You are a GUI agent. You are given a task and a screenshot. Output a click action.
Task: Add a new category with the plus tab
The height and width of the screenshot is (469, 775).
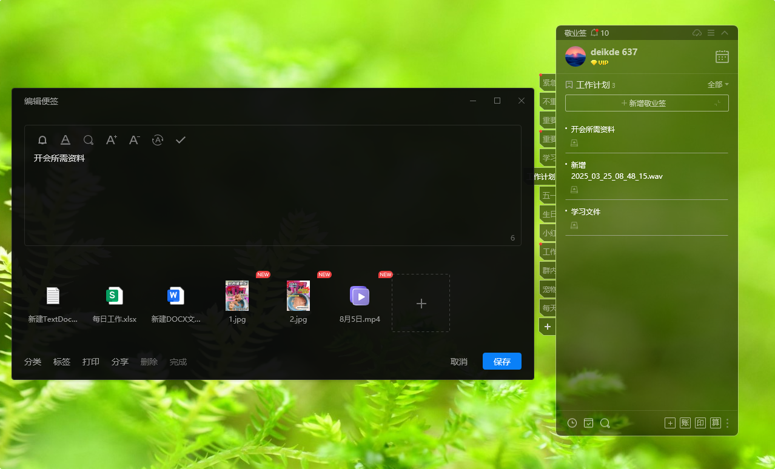pyautogui.click(x=548, y=327)
